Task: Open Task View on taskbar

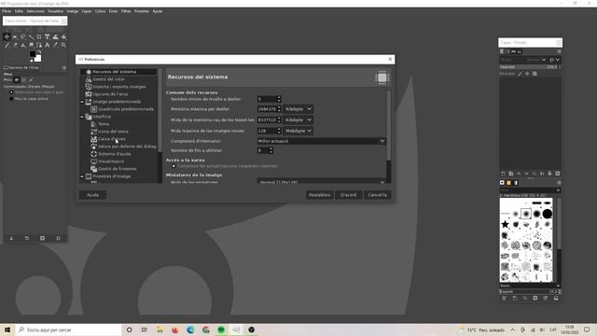Action: pos(144,329)
